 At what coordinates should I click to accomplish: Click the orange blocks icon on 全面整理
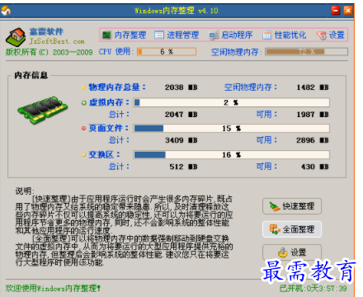coord(275,229)
